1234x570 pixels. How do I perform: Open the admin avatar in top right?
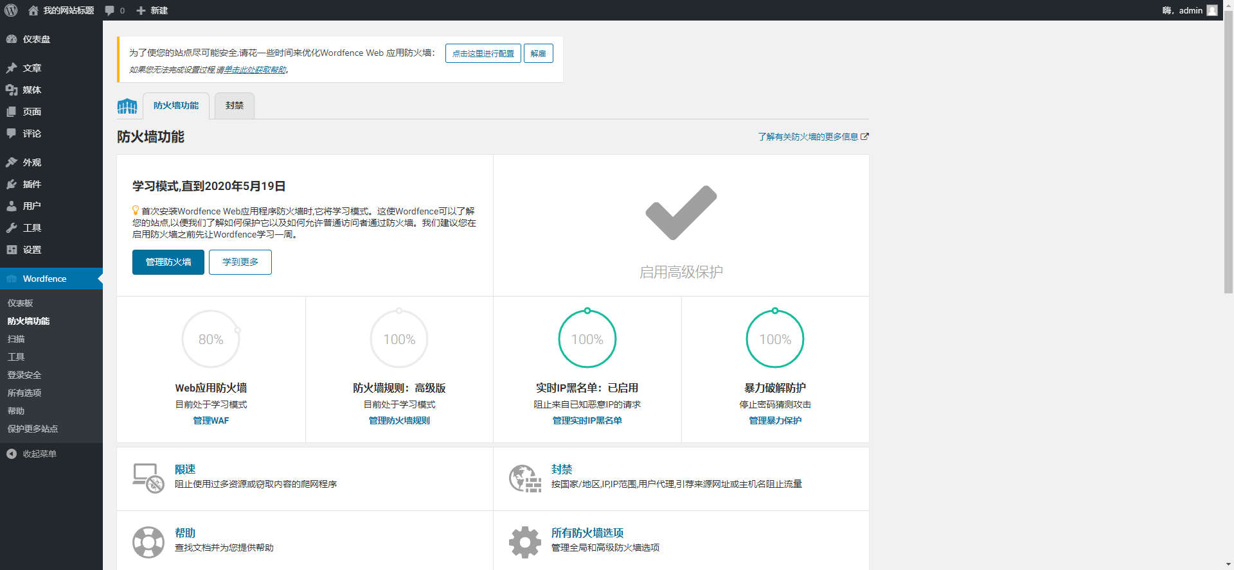coord(1212,10)
